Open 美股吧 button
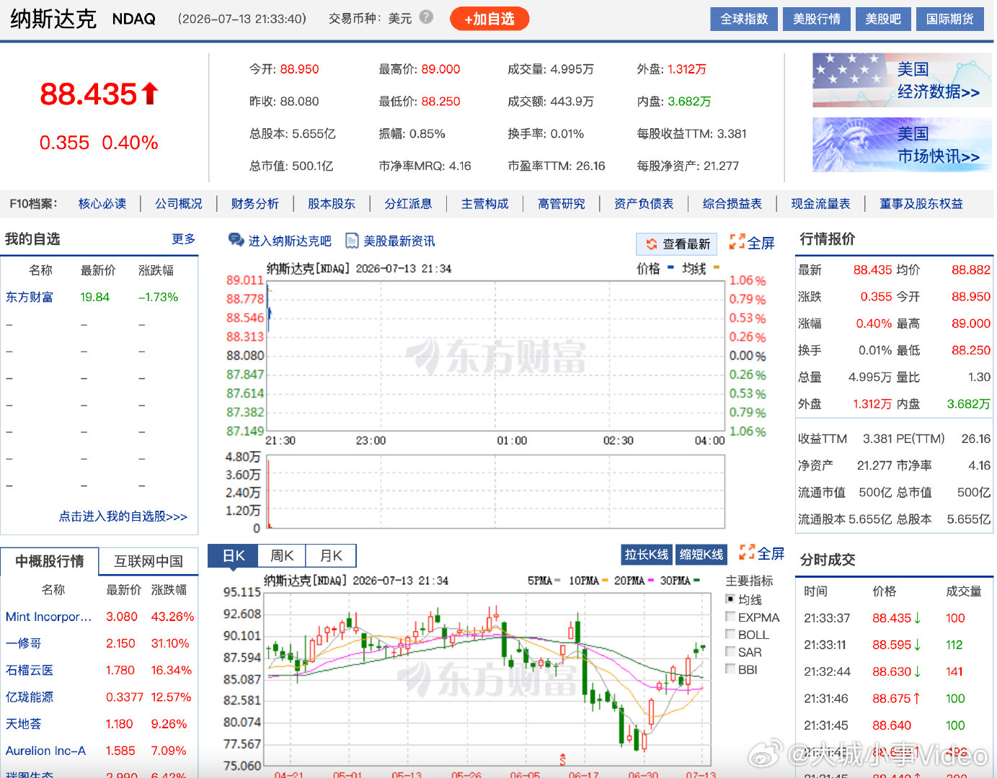This screenshot has width=997, height=778. pyautogui.click(x=883, y=19)
